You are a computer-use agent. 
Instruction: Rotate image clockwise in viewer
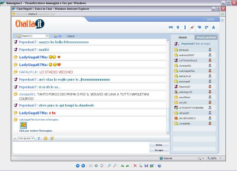pyautogui.click(x=122, y=166)
